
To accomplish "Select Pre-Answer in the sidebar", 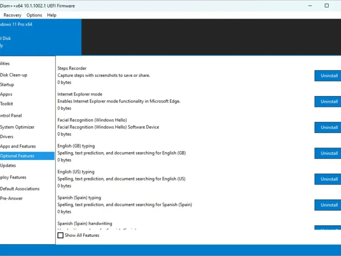I will tap(12, 198).
